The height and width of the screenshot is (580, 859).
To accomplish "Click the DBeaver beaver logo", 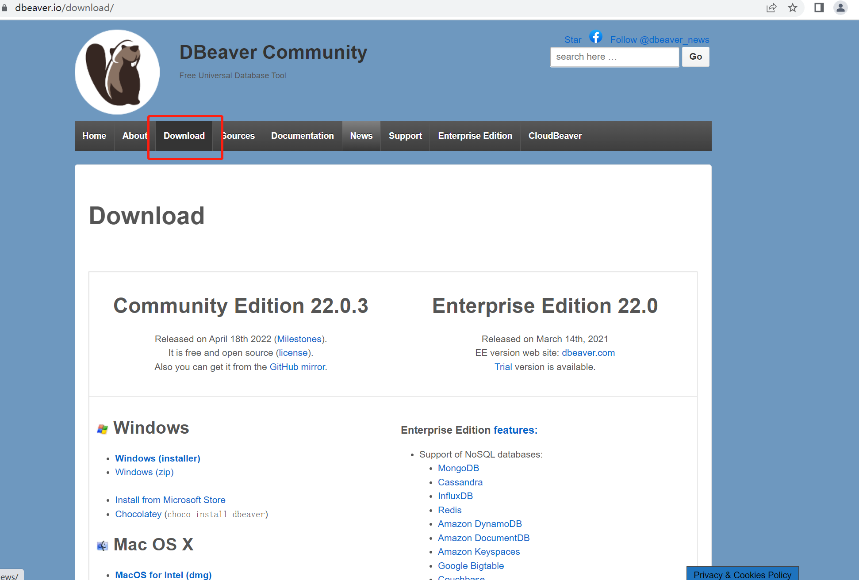I will (x=117, y=72).
